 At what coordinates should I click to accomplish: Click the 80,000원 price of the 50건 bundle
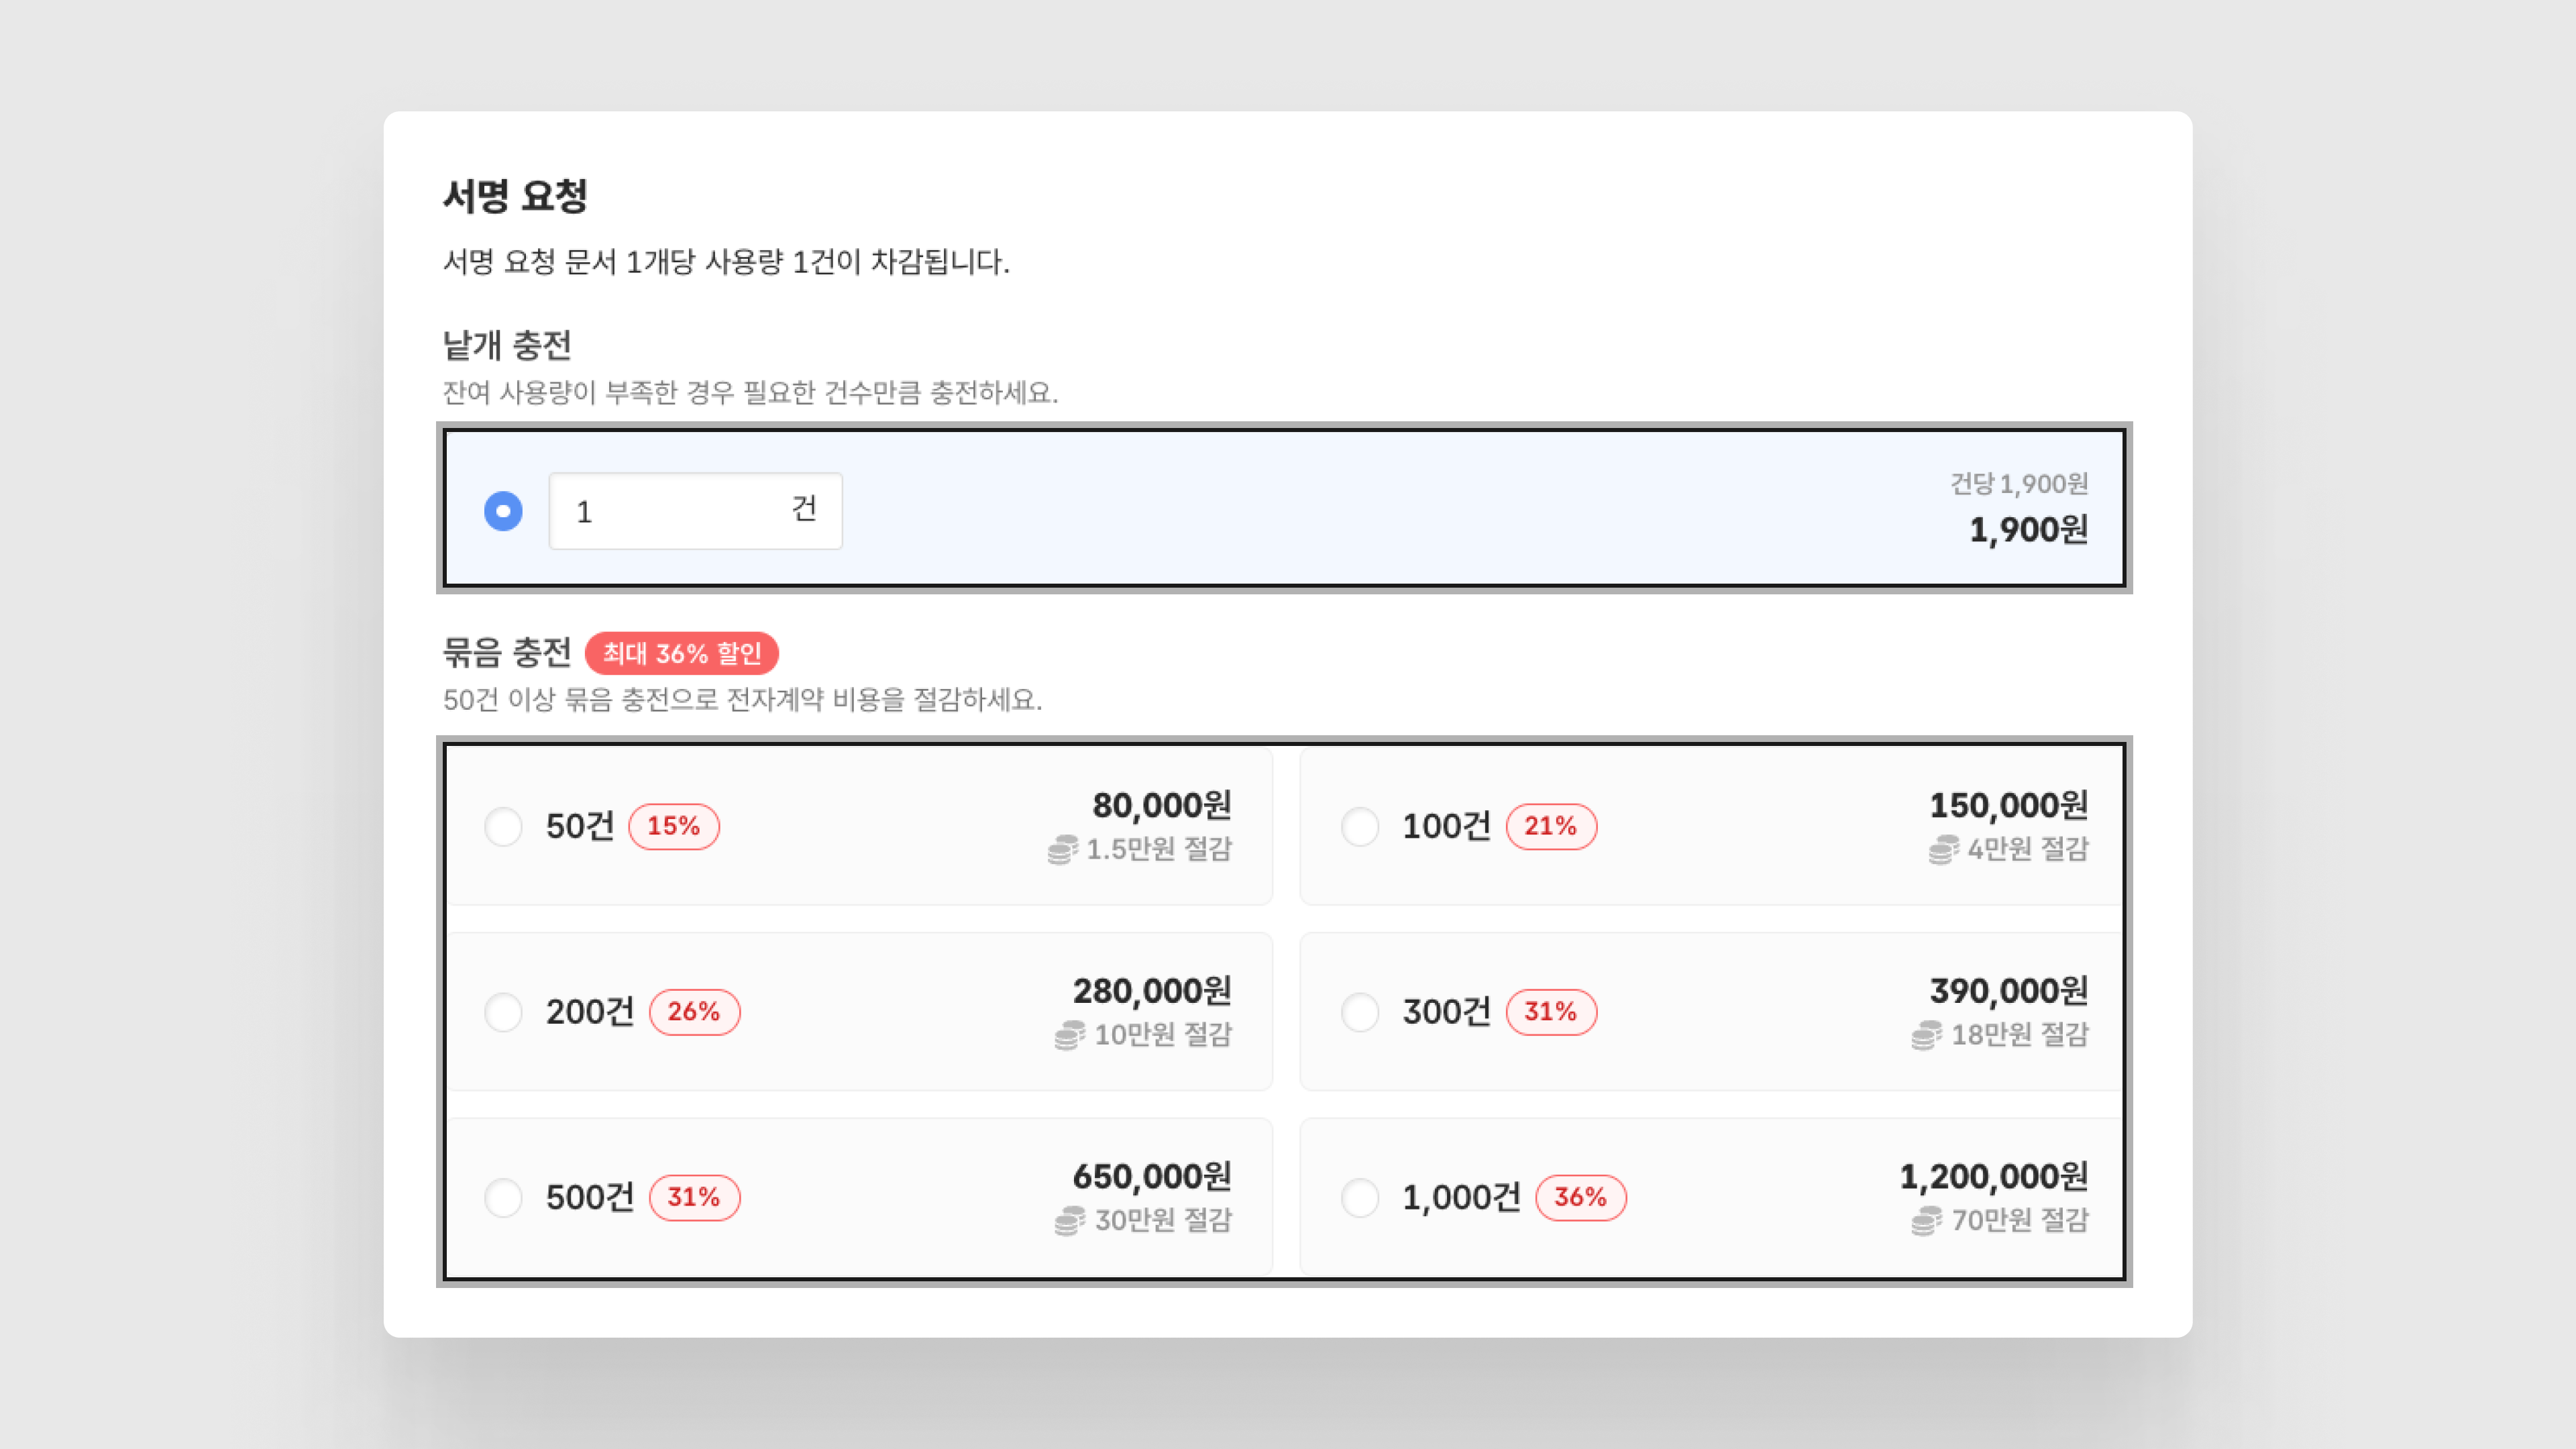coord(1161,805)
